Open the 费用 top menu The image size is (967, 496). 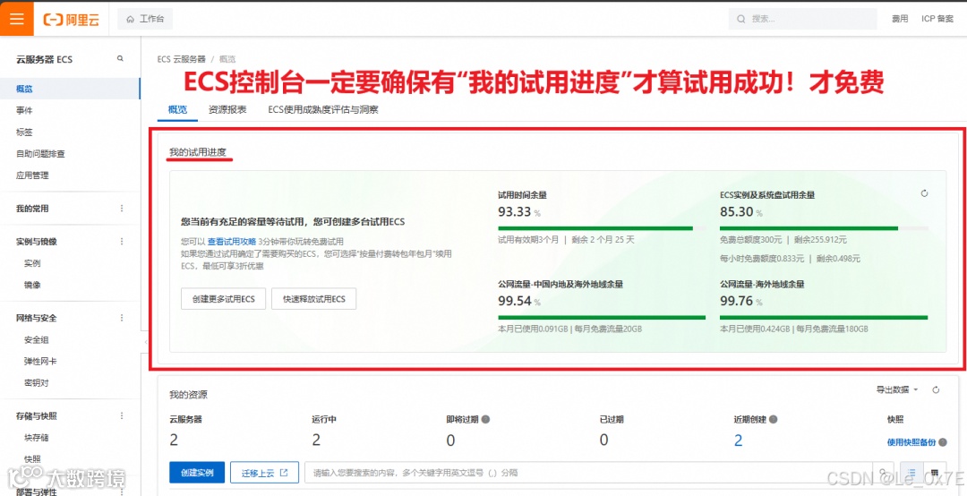[x=900, y=19]
